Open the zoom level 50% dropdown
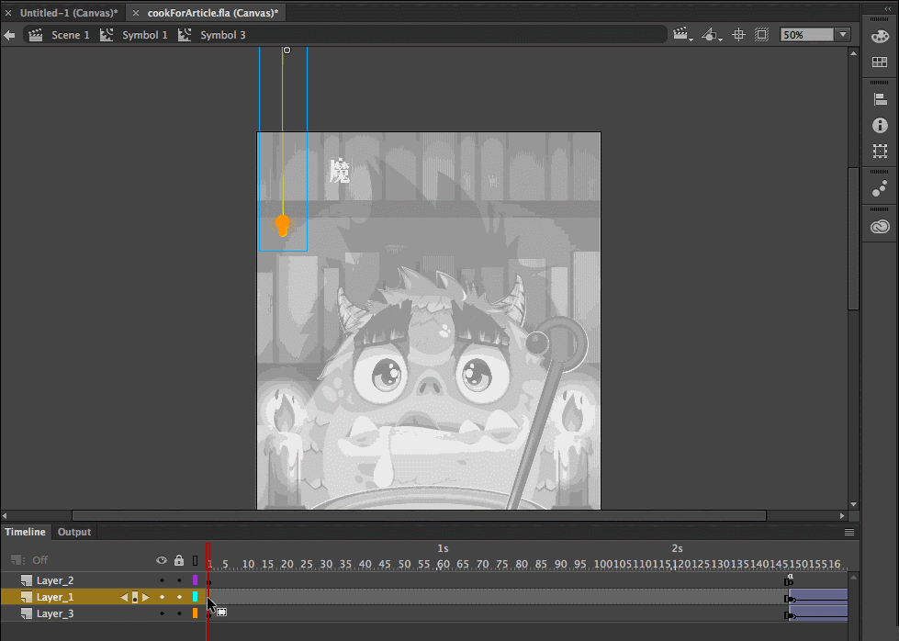This screenshot has width=899, height=641. click(x=843, y=35)
